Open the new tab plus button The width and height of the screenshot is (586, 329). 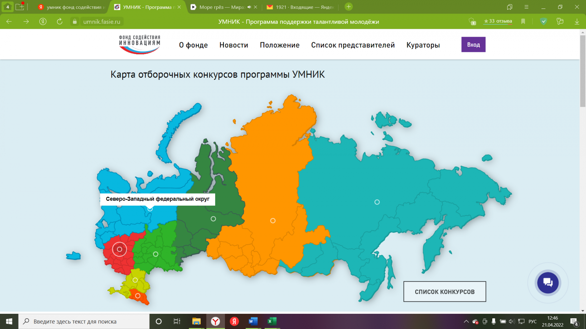pos(349,6)
